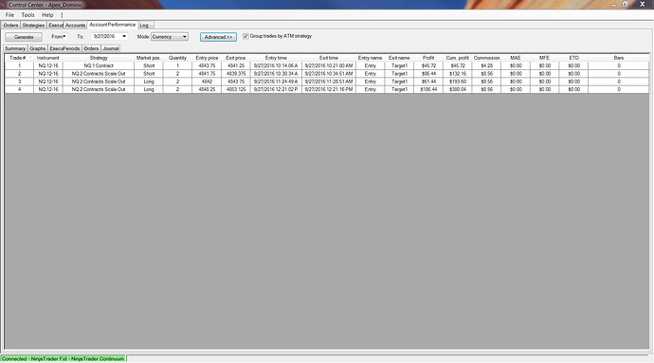Click the Generate button
Image resolution: width=654 pixels, height=363 pixels.
[x=24, y=37]
